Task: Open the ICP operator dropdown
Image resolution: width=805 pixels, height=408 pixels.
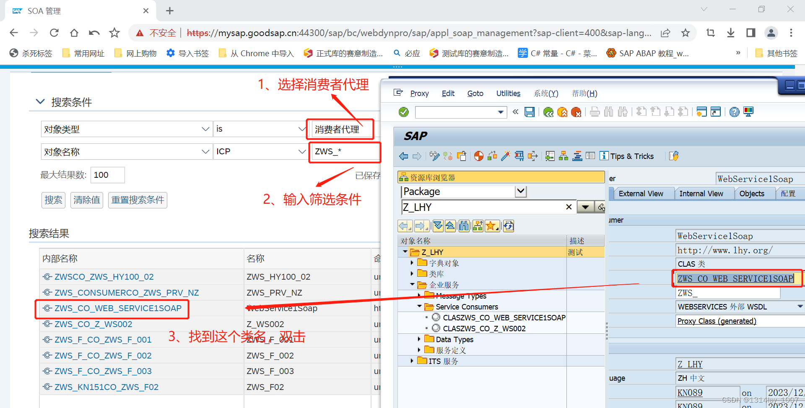Action: tap(302, 151)
